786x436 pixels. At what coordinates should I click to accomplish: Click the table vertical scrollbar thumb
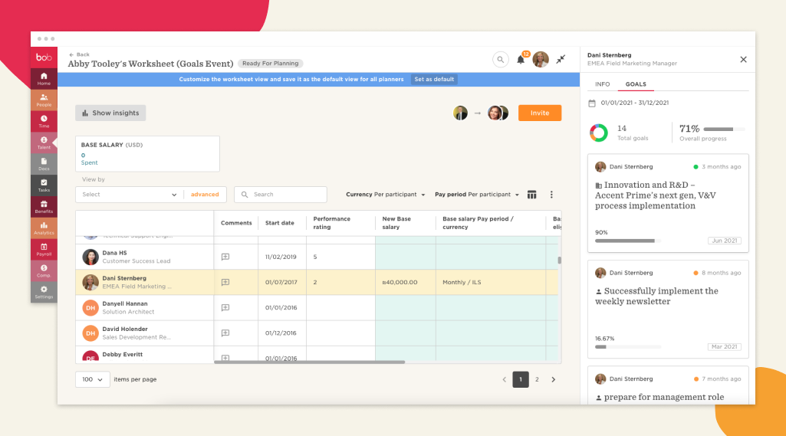560,260
